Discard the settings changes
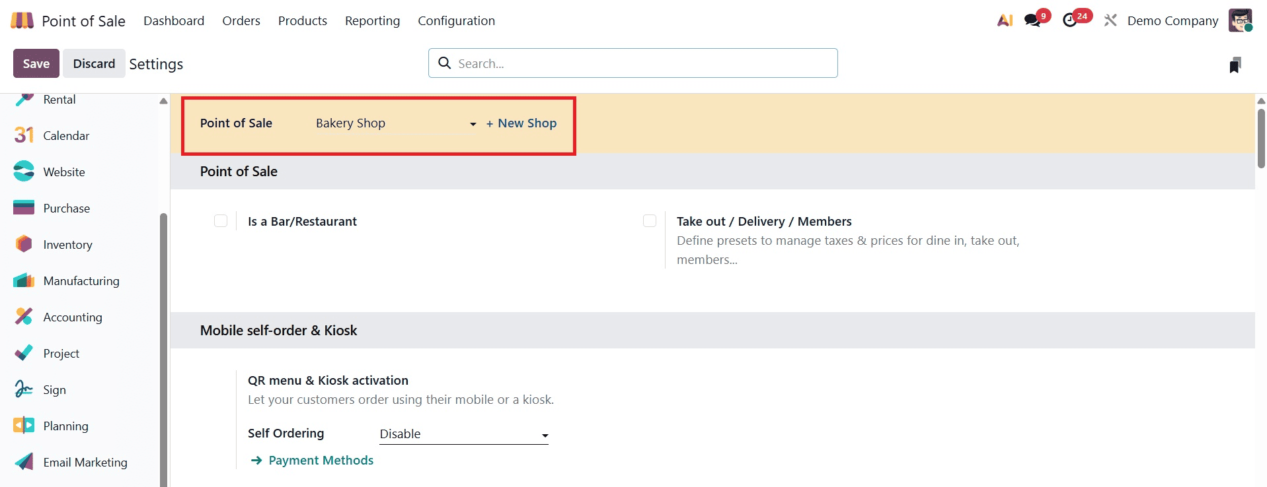Viewport: 1267px width, 487px height. click(x=94, y=63)
